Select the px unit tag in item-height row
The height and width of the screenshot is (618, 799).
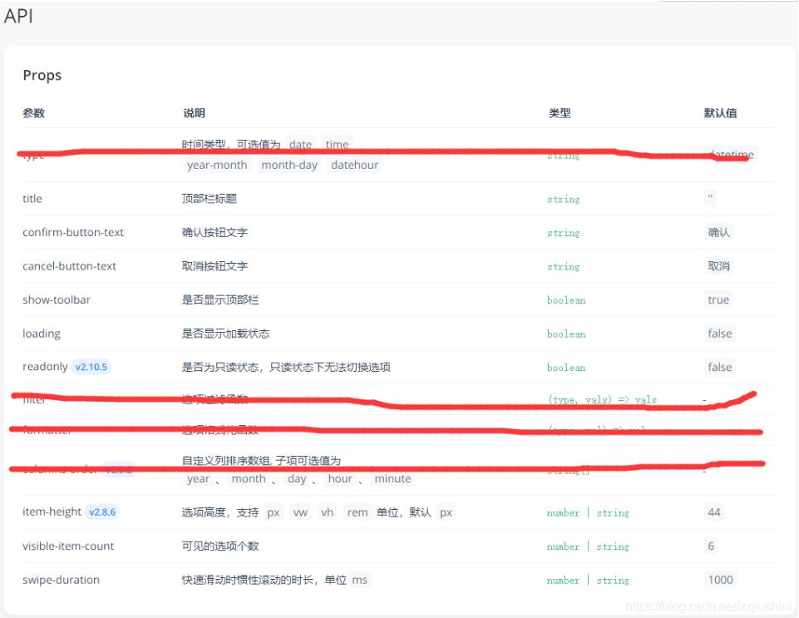[x=273, y=512]
